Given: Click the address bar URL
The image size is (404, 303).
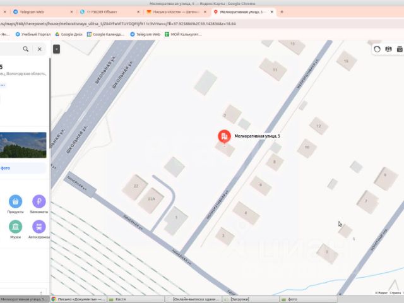Looking at the screenshot, I should (118, 24).
